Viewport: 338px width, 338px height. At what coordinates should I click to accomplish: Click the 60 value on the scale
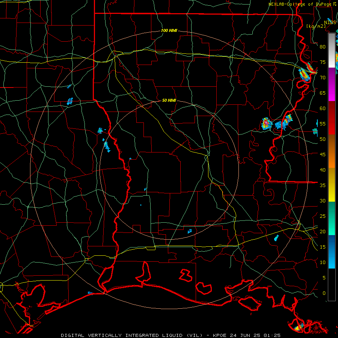(x=323, y=109)
